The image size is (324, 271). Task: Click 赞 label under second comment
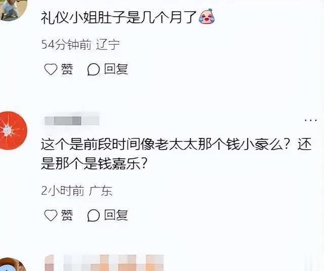pyautogui.click(x=67, y=215)
